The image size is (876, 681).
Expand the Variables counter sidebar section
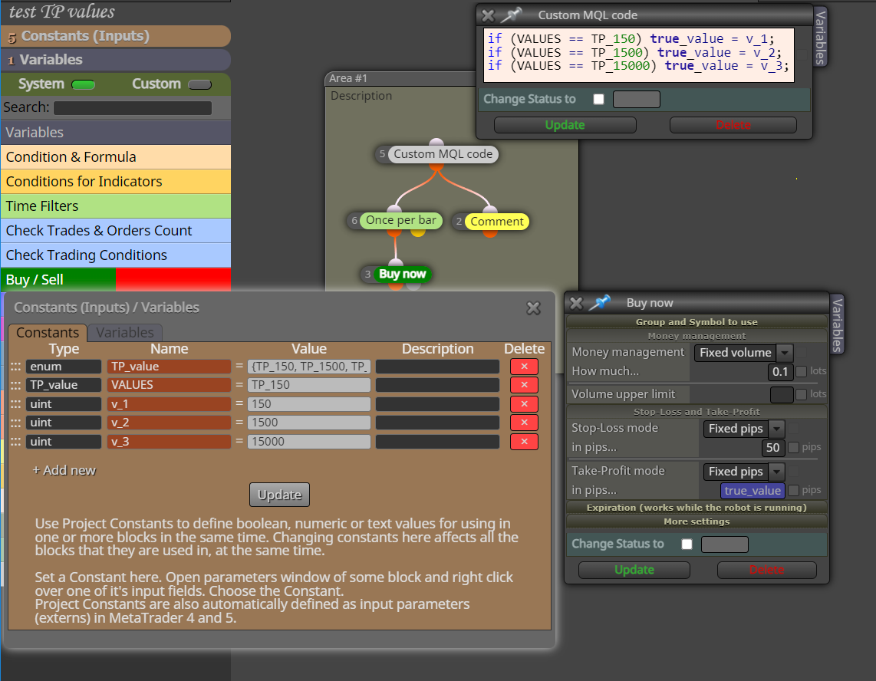click(116, 60)
